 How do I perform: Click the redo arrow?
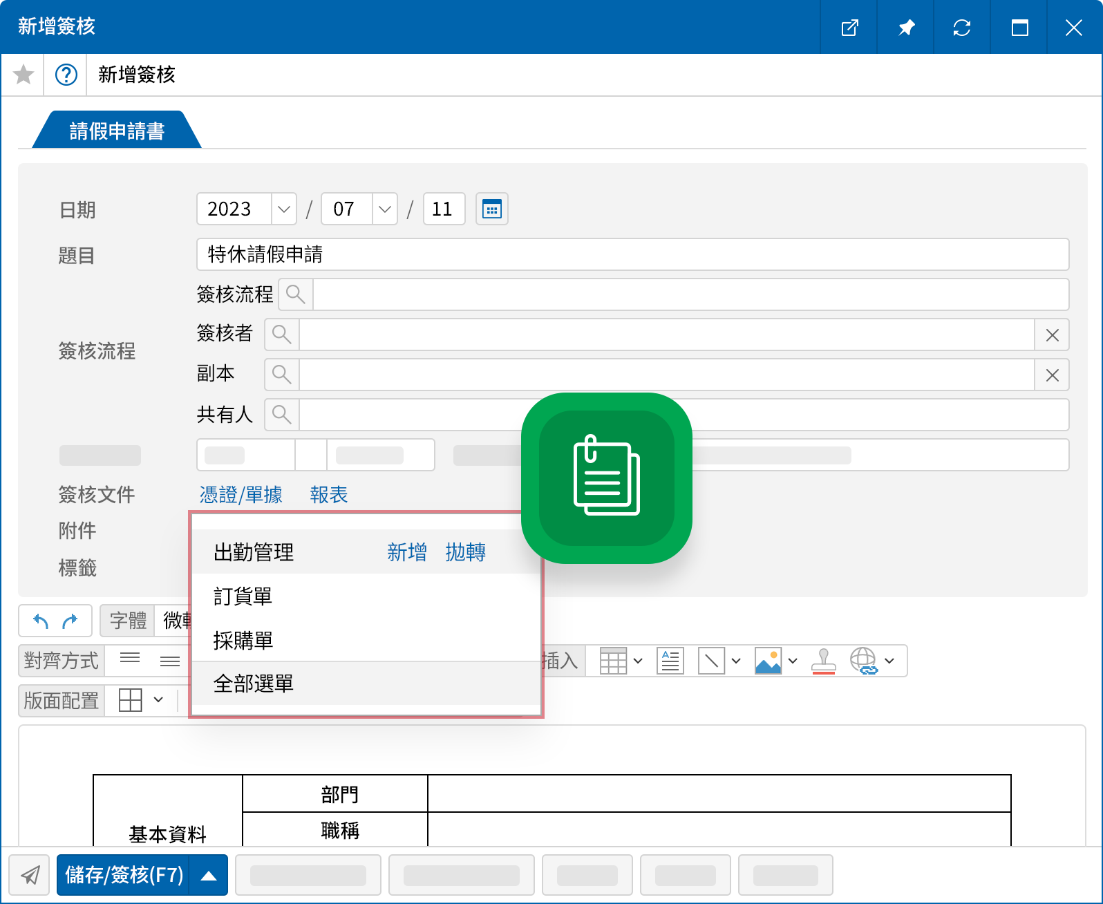(x=70, y=621)
